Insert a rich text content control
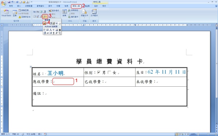Image resolution: width=218 pixels, height=136 pixels. [x=35, y=12]
